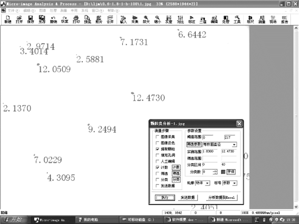Click the 打印 (Print) toolbar icon
This screenshot has width=299, height=224.
coord(76,19)
